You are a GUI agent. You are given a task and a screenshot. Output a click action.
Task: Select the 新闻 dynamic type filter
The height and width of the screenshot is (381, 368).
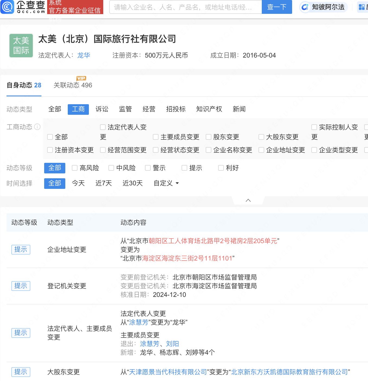coord(239,109)
